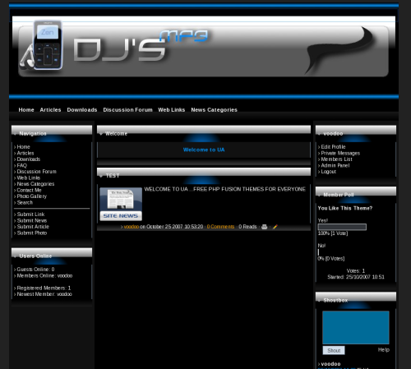Image resolution: width=411 pixels, height=369 pixels.
Task: Open Discussion Forum in top menu
Action: pyautogui.click(x=127, y=110)
